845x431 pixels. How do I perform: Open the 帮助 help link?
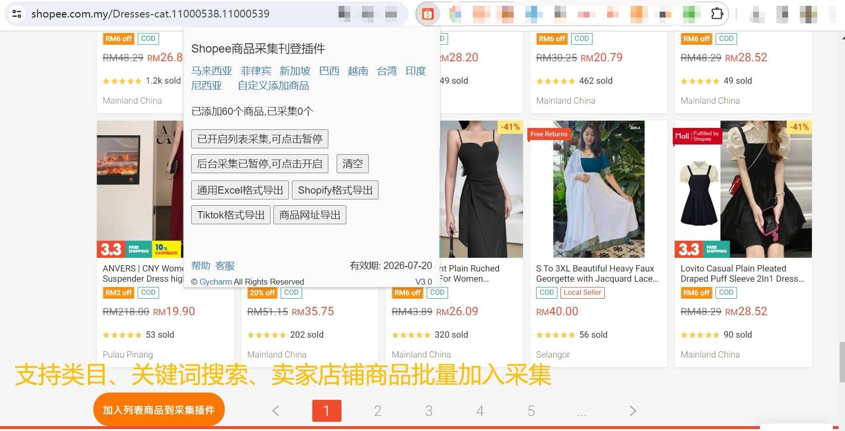click(x=201, y=266)
